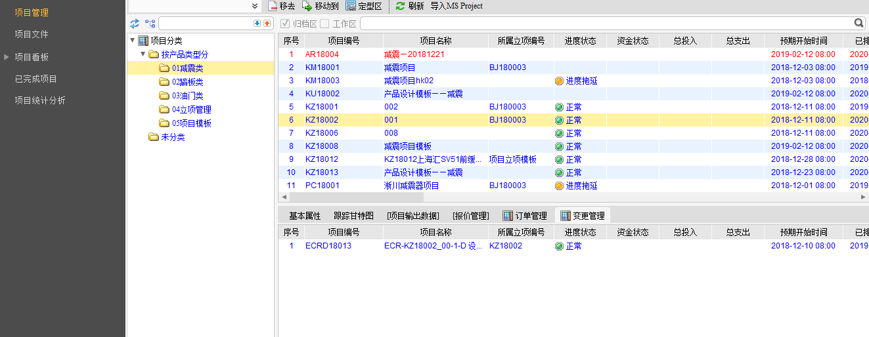Click 导入MS Project button

coord(457,6)
